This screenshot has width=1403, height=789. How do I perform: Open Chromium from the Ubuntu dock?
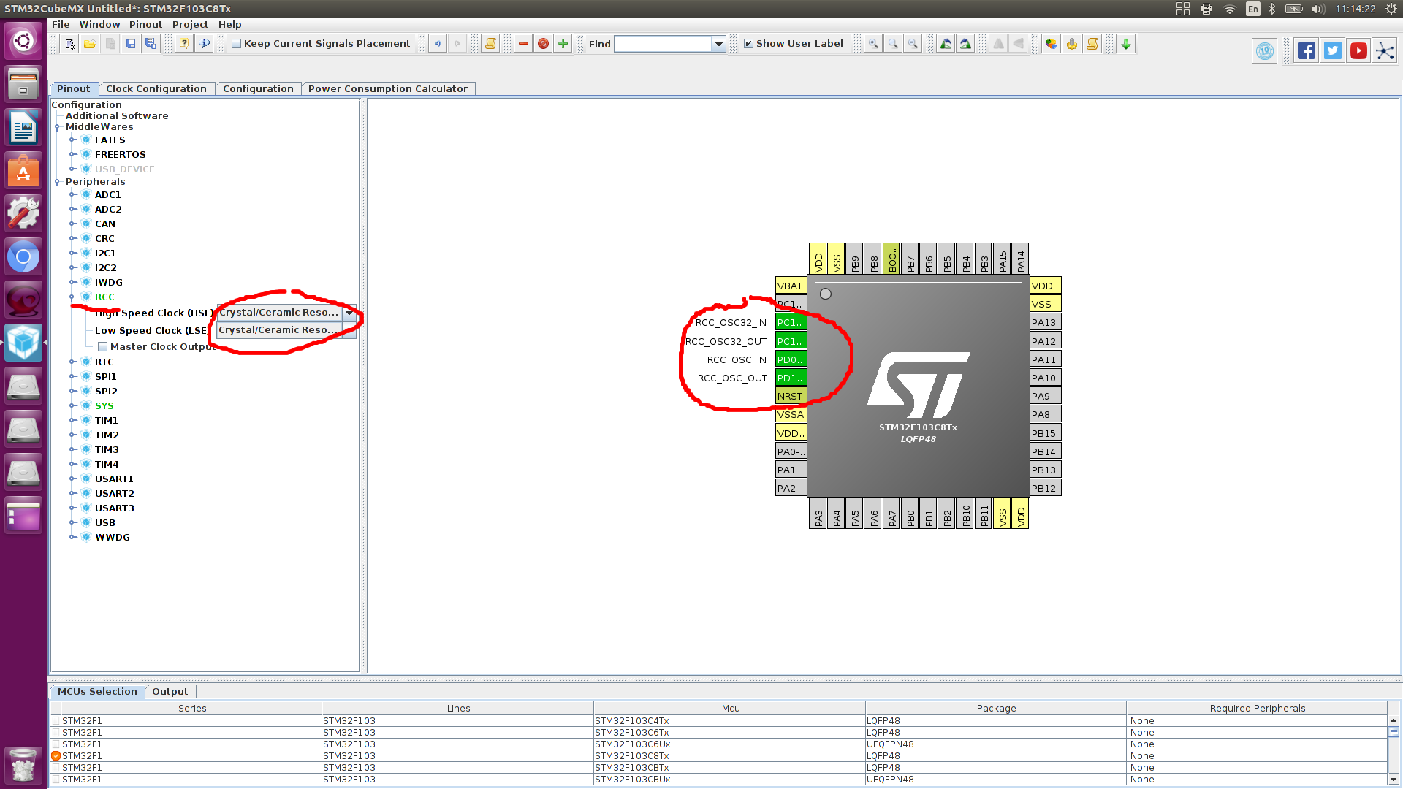pyautogui.click(x=23, y=257)
